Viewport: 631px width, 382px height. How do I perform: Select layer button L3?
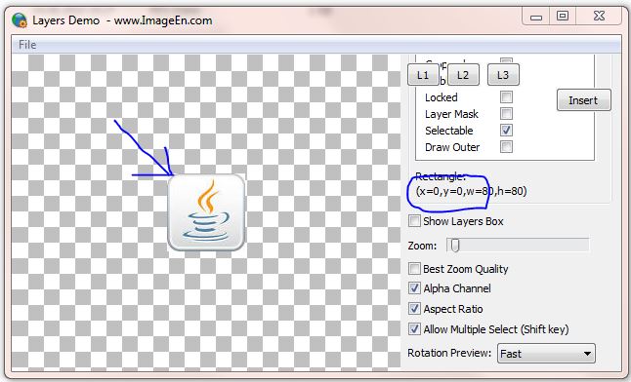[x=503, y=75]
